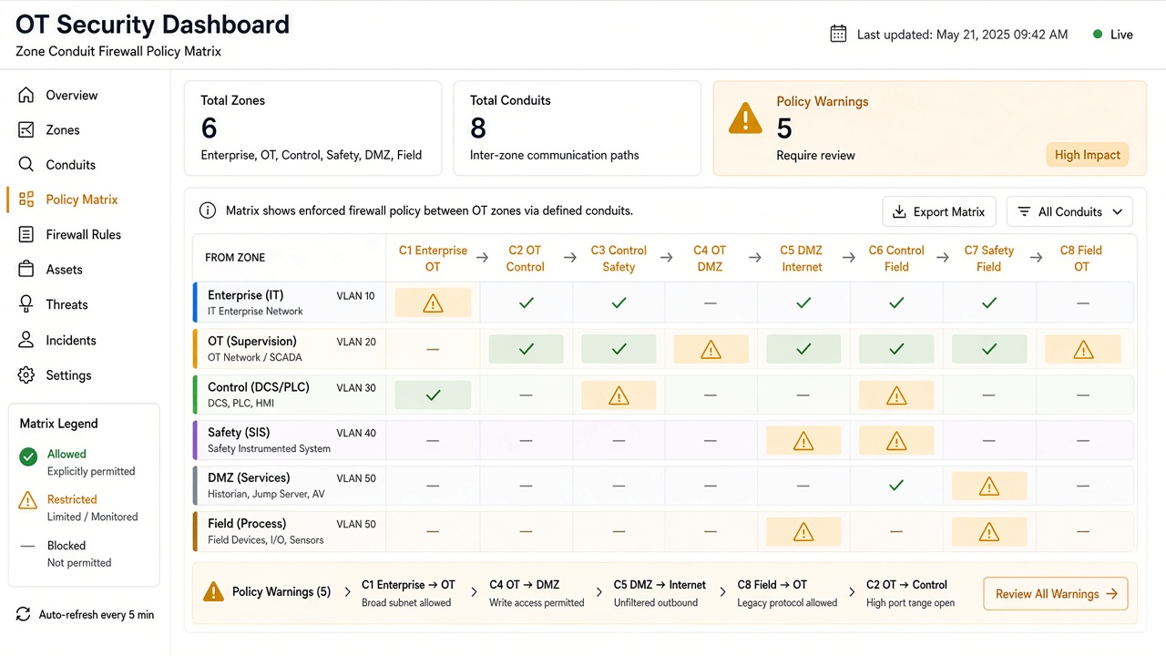Click the Policy Matrix grid icon

pyautogui.click(x=26, y=200)
